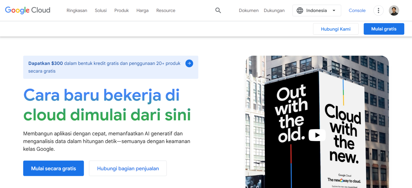Click the blue arrow on the credit banner
Screen dimensions: 412x188
coord(189,63)
